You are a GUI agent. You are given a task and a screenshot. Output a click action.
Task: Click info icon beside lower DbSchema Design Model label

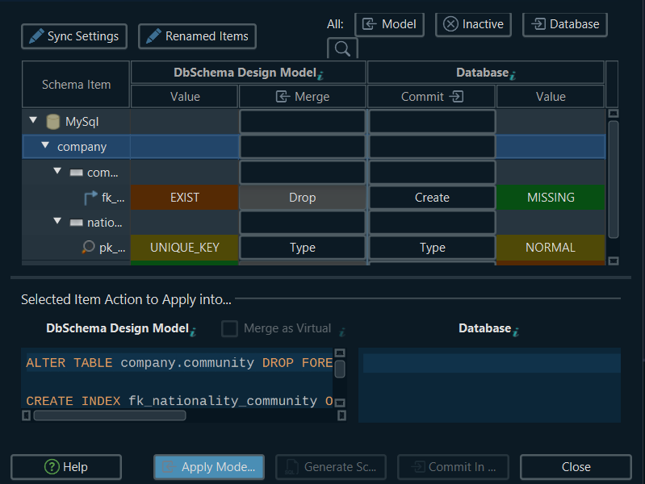[x=193, y=331]
